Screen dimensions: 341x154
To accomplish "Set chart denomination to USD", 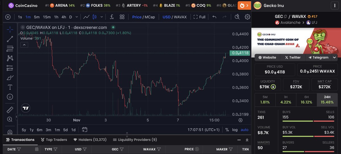I will click(167, 17).
